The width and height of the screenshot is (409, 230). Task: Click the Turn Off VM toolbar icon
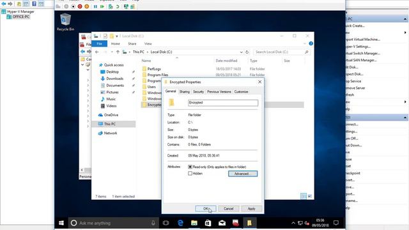(73, 6)
